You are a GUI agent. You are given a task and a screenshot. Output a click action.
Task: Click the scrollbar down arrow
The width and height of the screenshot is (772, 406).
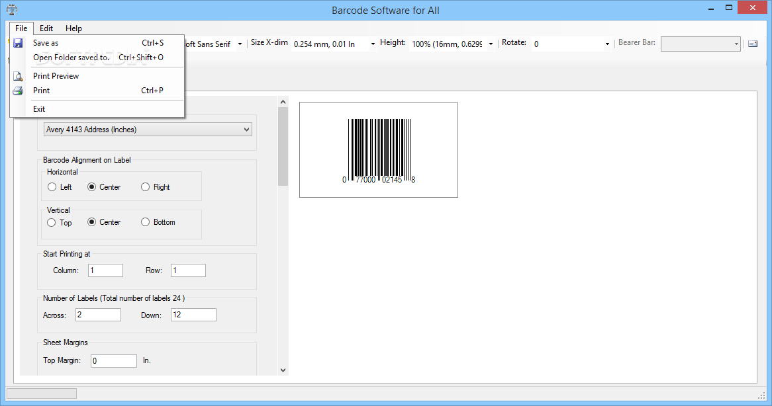(x=283, y=370)
